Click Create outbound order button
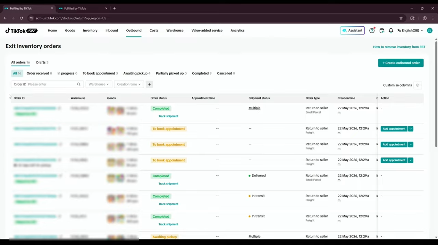 [401, 63]
